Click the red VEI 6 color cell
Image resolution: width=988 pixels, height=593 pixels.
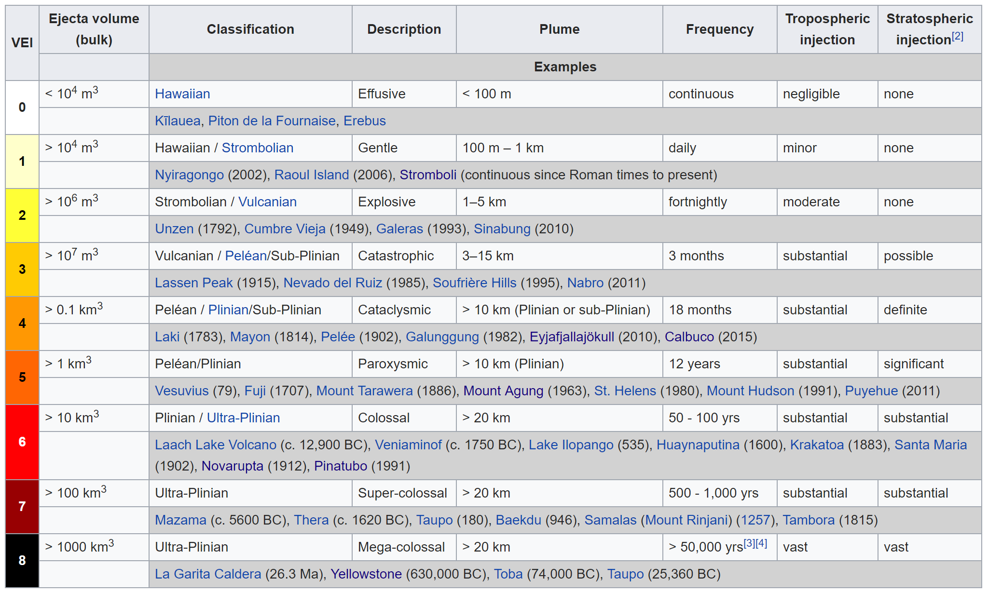(x=22, y=442)
